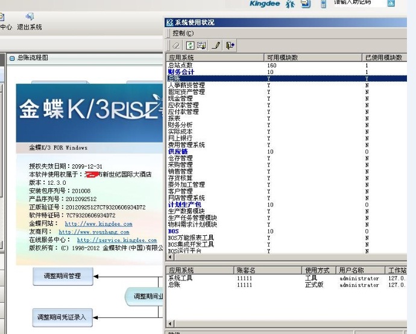Click the arrow button beside mnemonic input

click(391, 4)
